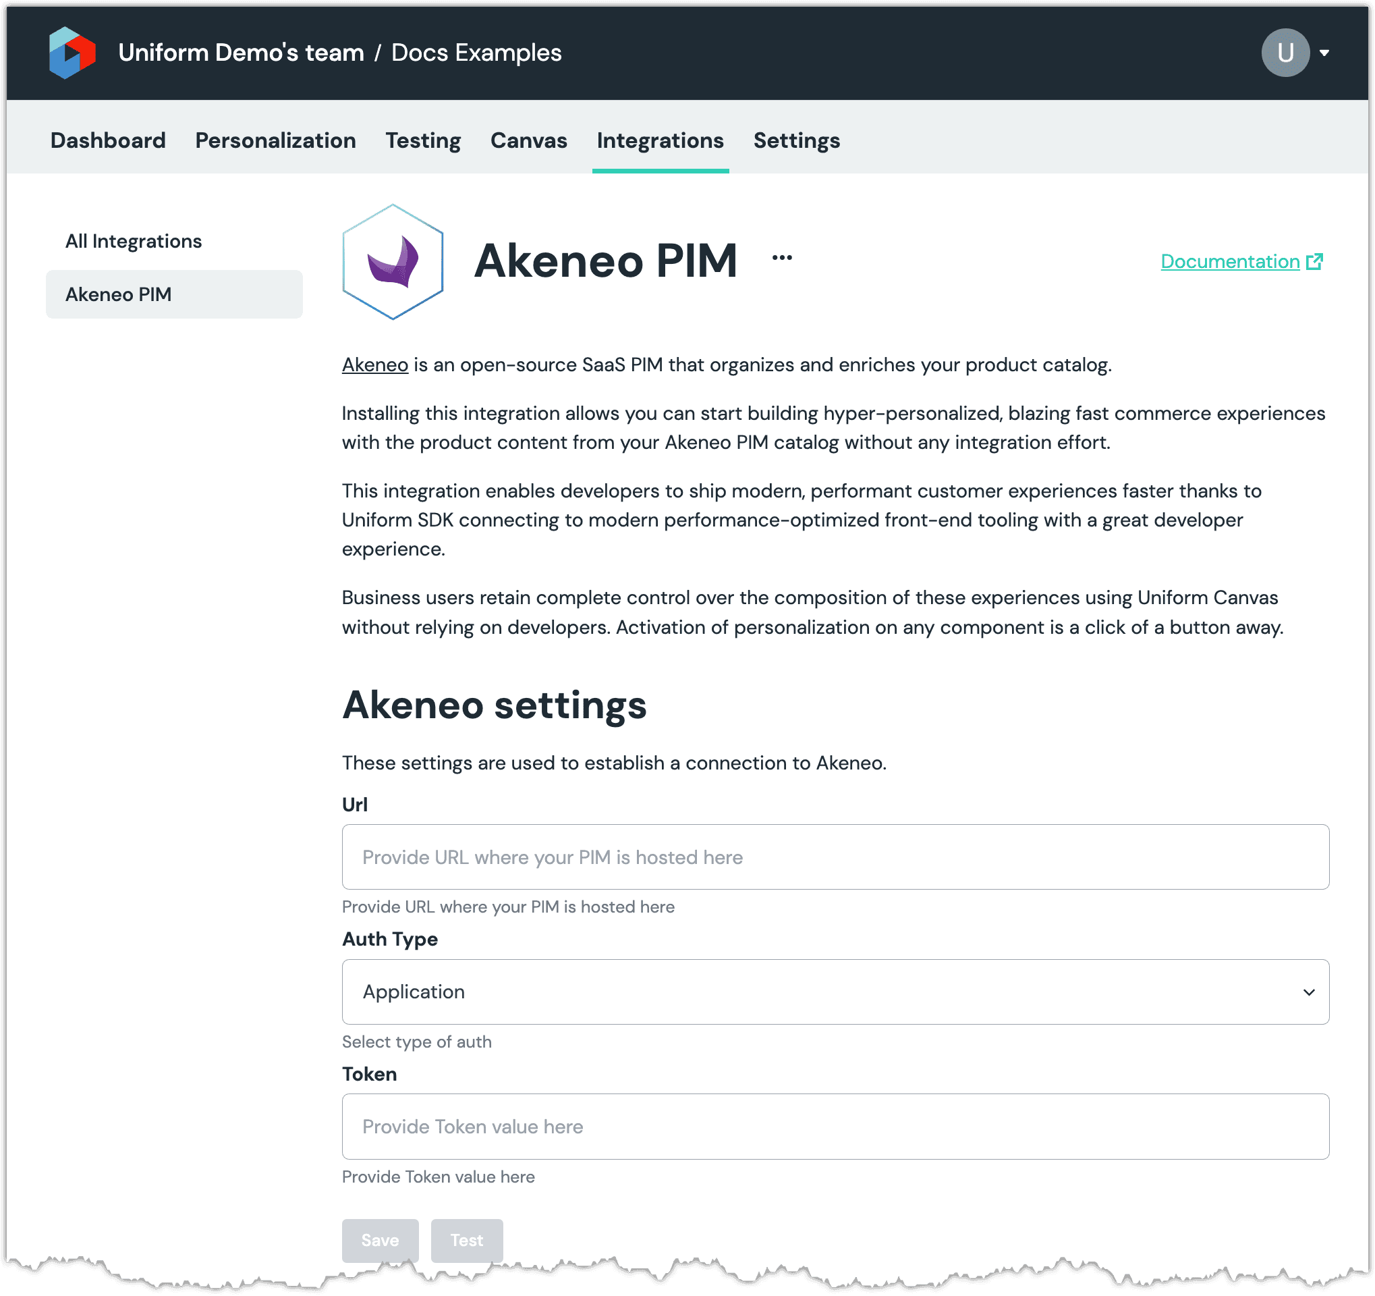The width and height of the screenshot is (1375, 1296).
Task: Click the 'Select type of auth' hint
Action: (x=416, y=1042)
